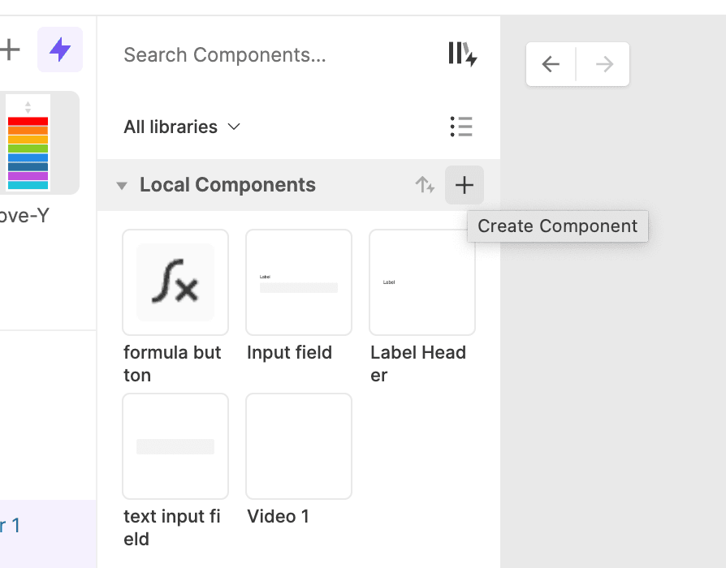Open the All libraries dropdown
Viewport: 726px width, 568px height.
pos(182,127)
